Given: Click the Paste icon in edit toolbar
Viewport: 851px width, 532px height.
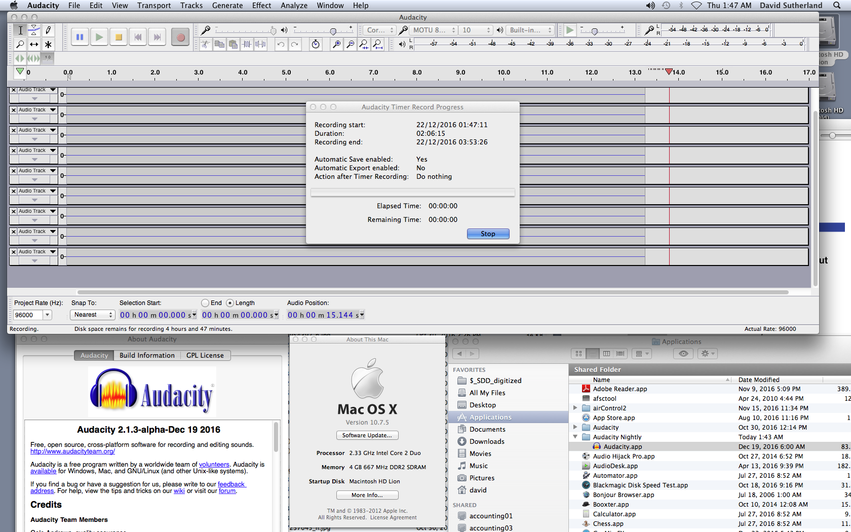Looking at the screenshot, I should (x=233, y=45).
